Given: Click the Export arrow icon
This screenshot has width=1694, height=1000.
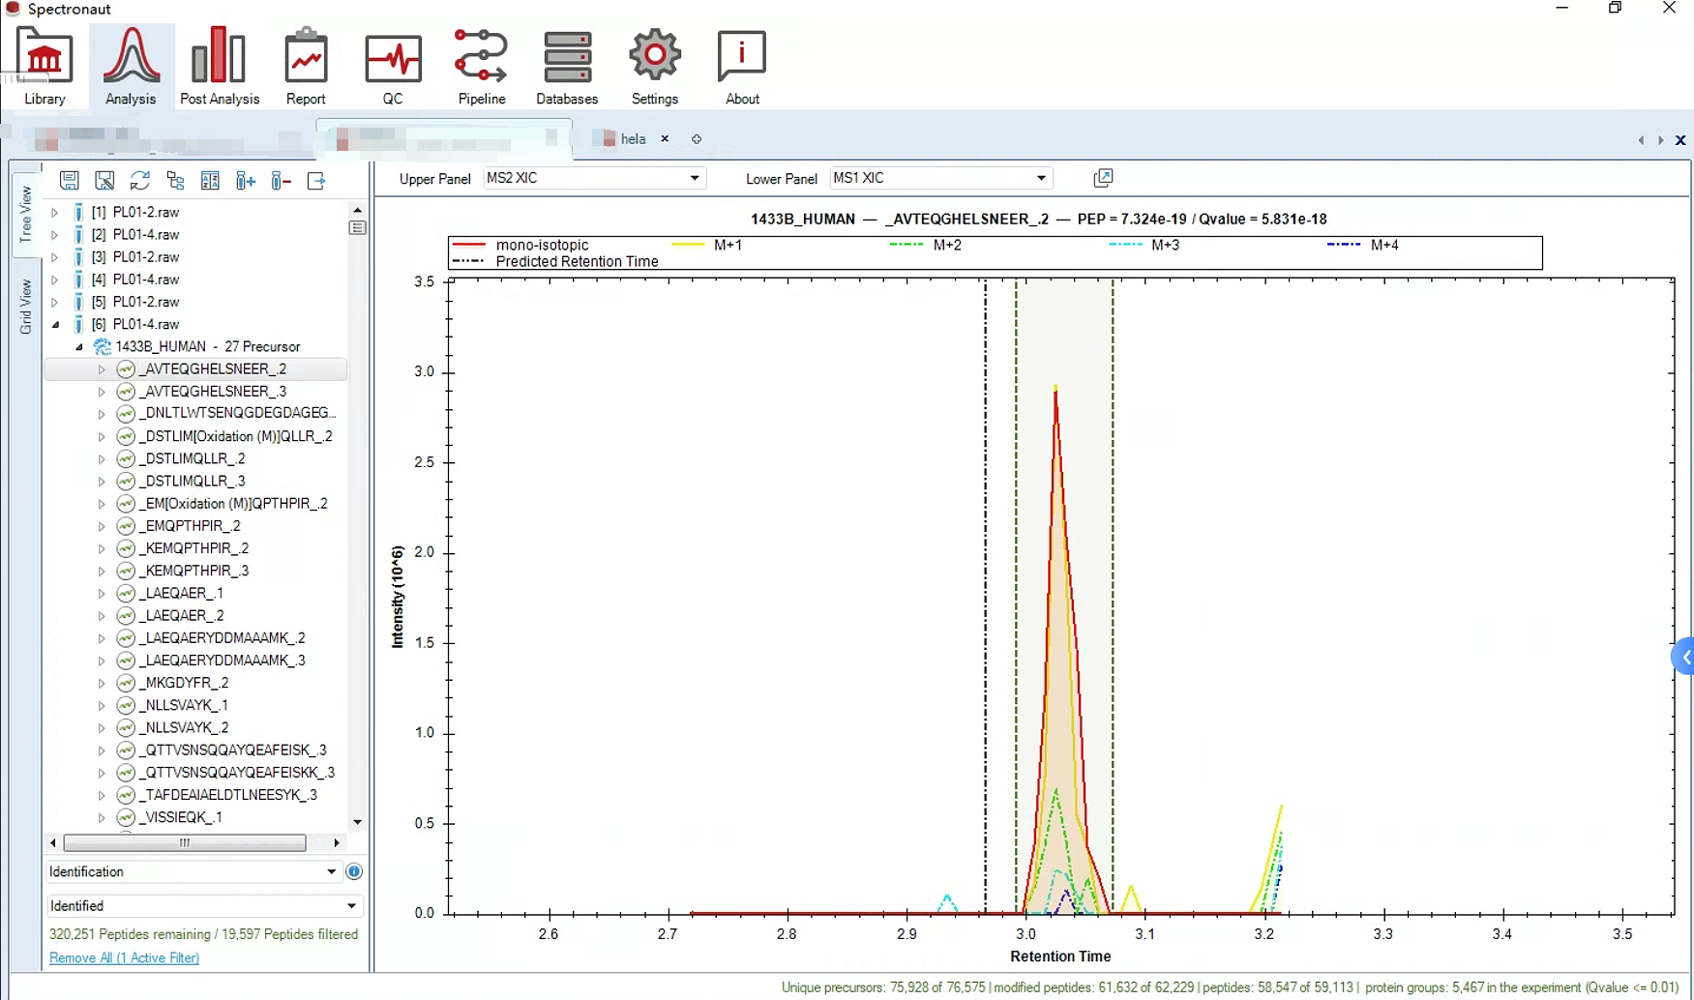Looking at the screenshot, I should pos(316,181).
